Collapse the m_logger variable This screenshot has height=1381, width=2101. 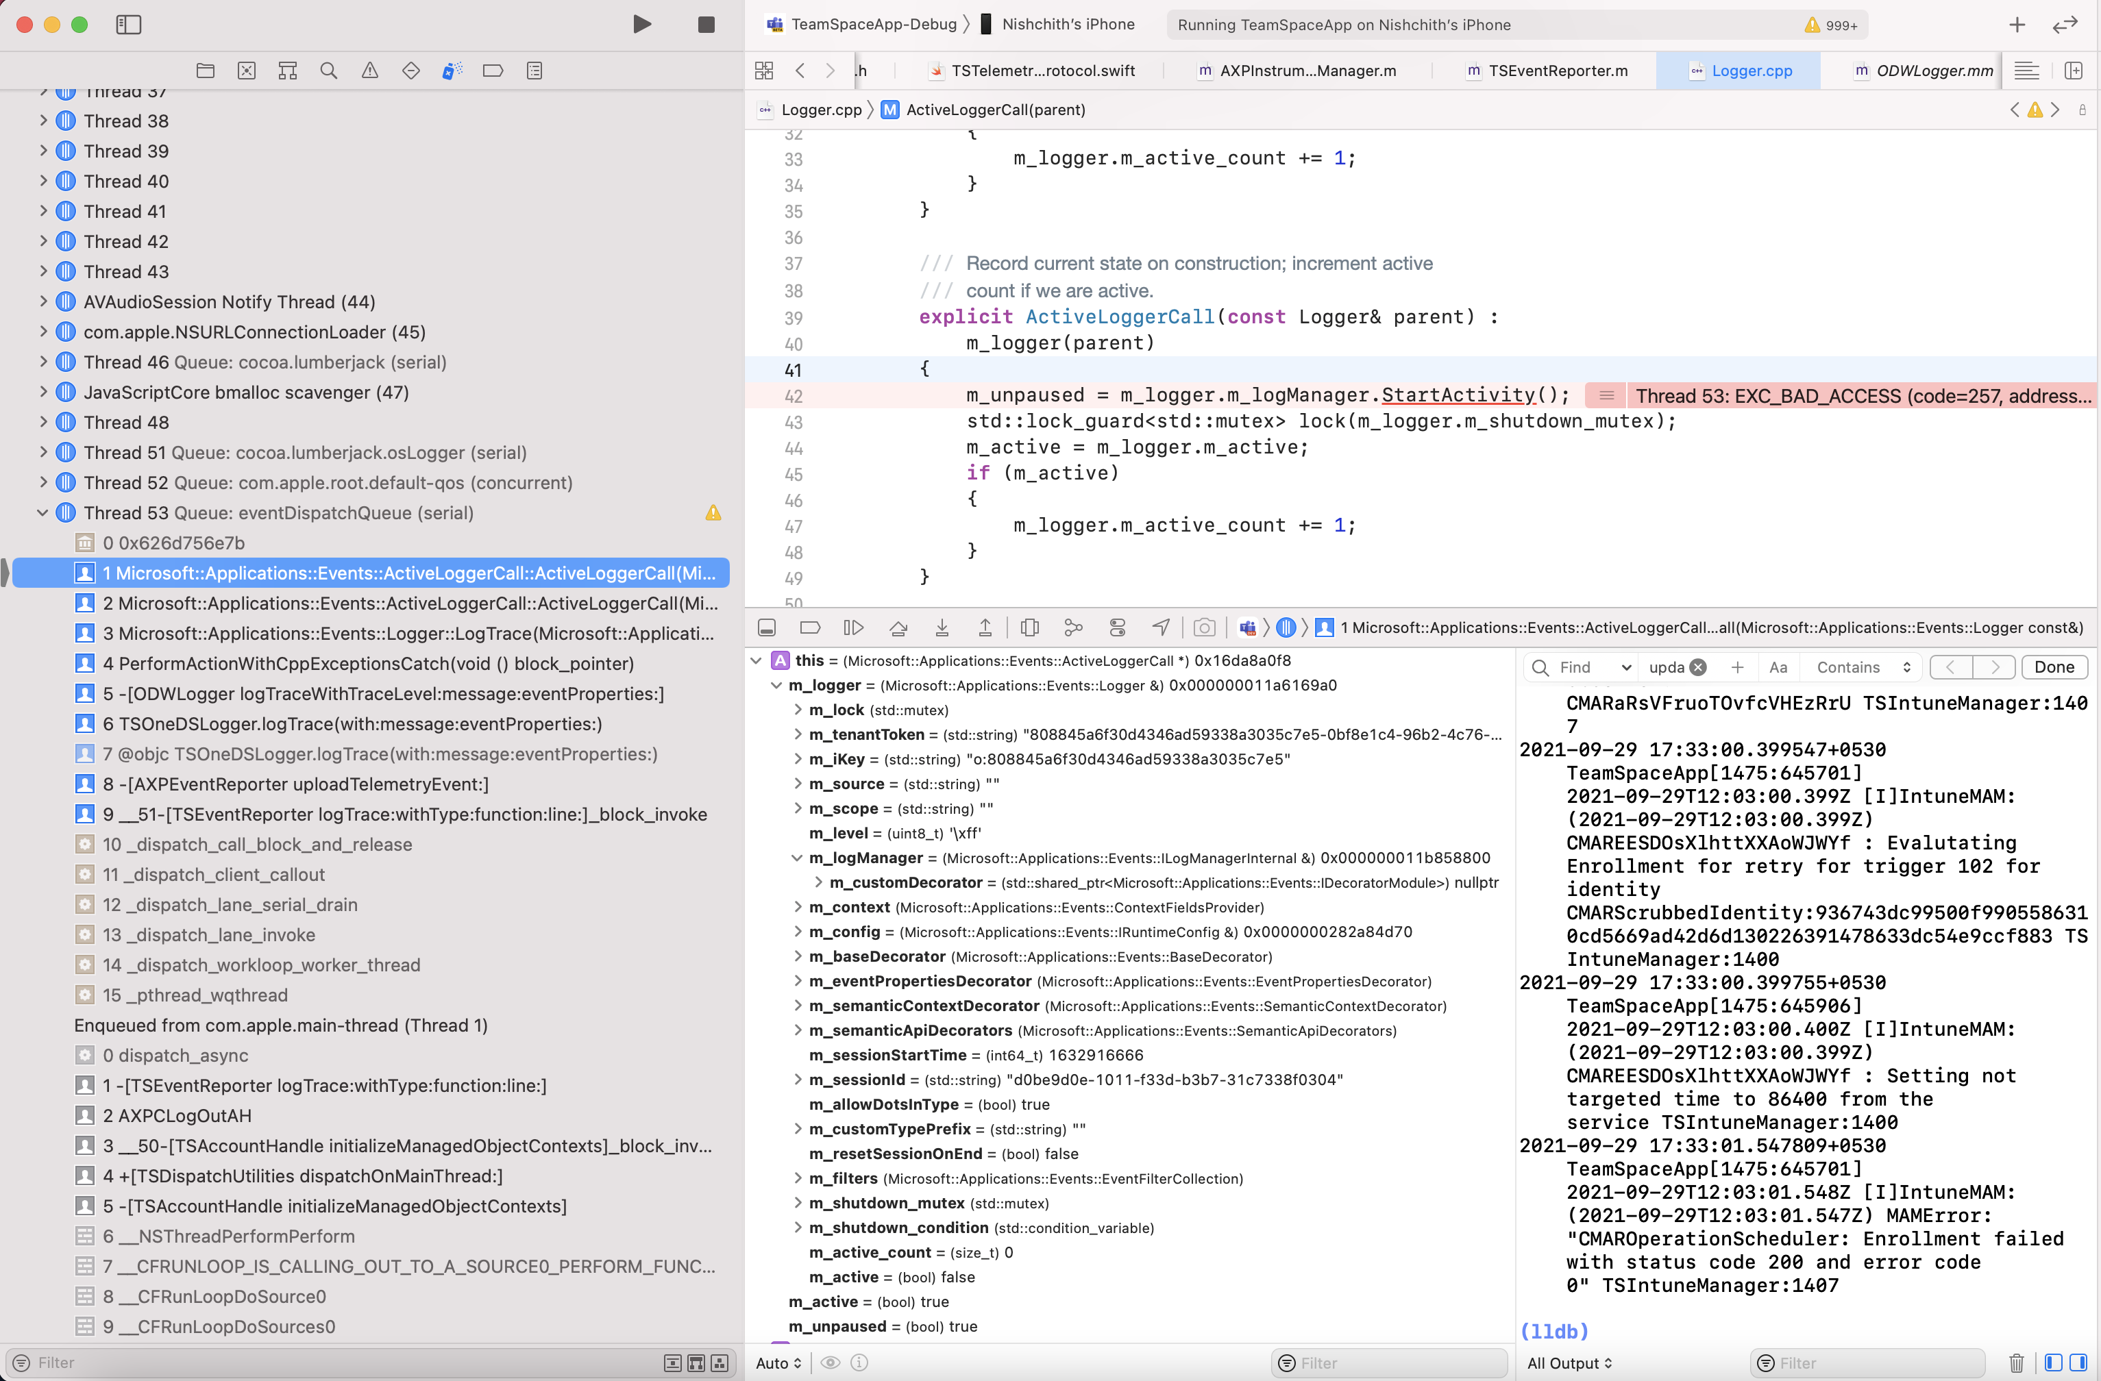[x=777, y=685]
